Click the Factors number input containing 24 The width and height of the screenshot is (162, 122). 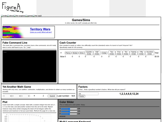click(88, 94)
